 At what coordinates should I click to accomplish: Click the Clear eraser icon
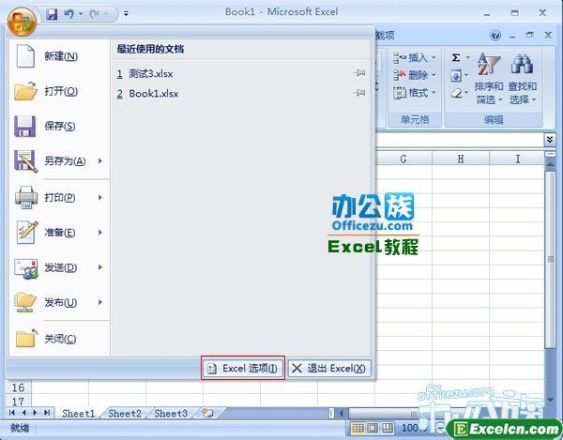[457, 93]
